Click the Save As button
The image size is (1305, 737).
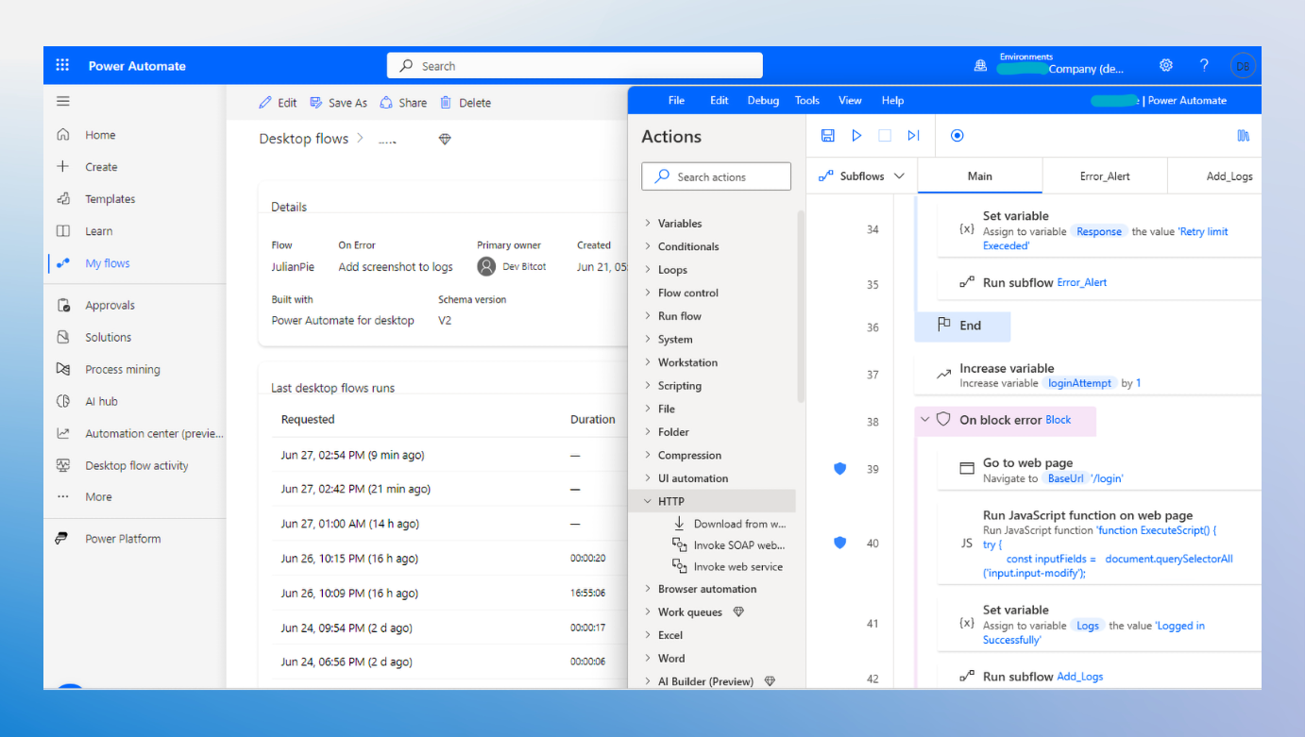coord(338,103)
